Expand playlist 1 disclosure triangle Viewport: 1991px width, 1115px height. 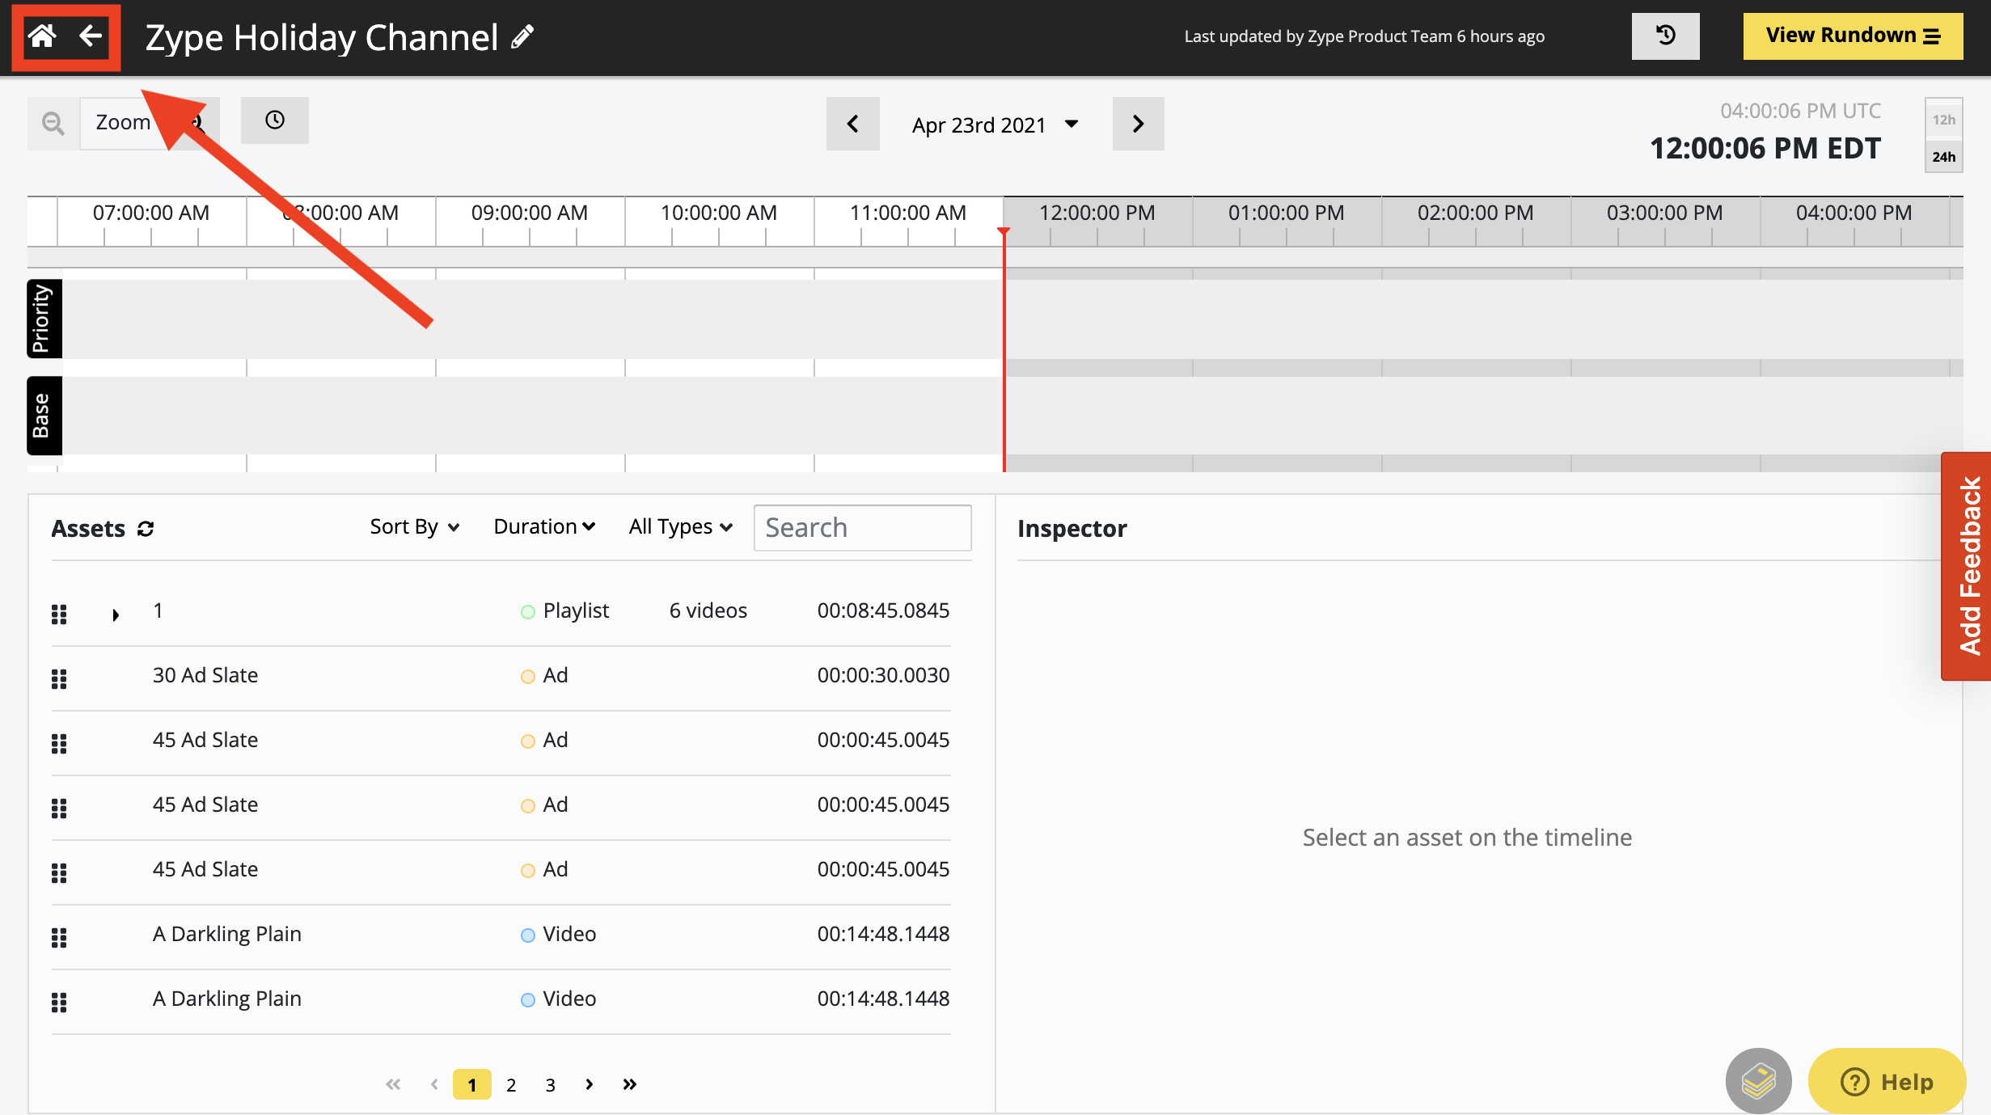click(116, 615)
